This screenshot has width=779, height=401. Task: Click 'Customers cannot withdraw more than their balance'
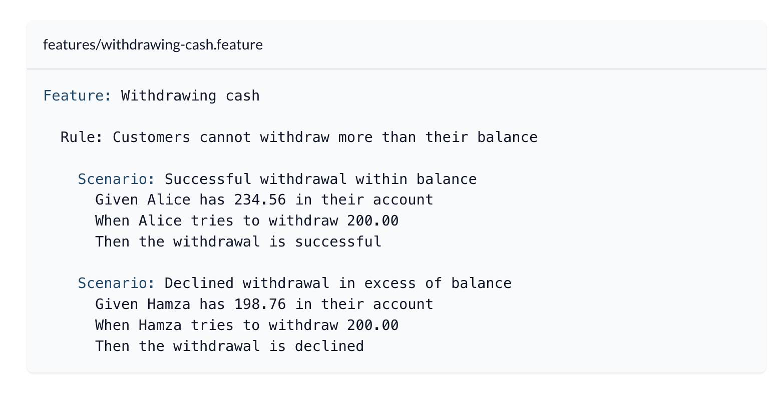(x=325, y=137)
